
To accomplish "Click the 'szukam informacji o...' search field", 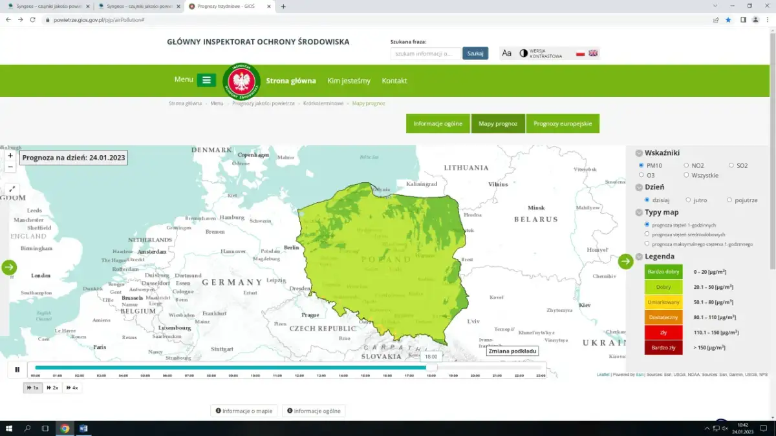I will pyautogui.click(x=426, y=53).
